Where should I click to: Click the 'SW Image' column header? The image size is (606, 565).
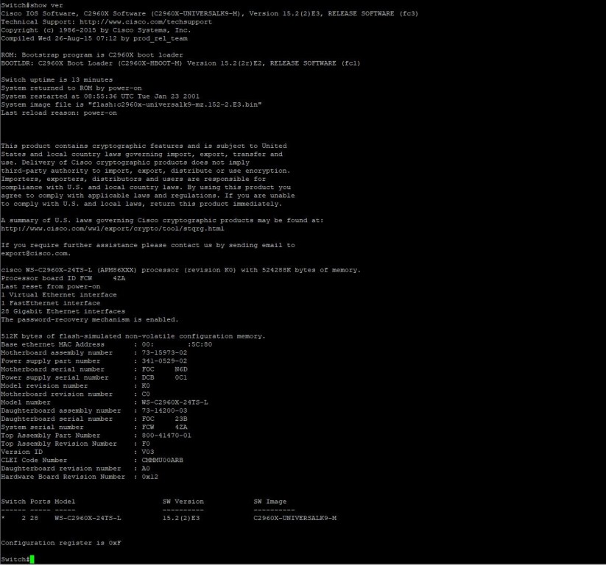270,502
